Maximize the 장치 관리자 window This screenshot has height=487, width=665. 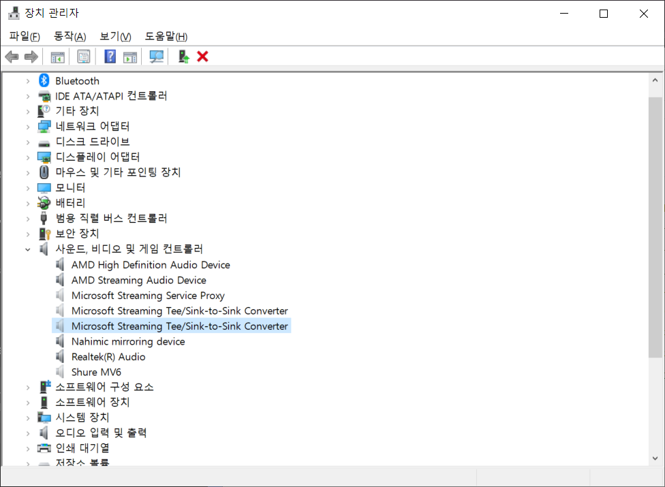(604, 14)
